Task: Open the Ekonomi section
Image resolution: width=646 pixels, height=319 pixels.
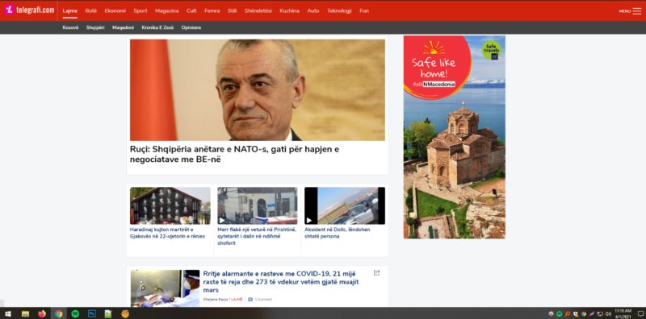Action: click(115, 10)
